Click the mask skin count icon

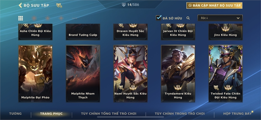tap(124, 5)
